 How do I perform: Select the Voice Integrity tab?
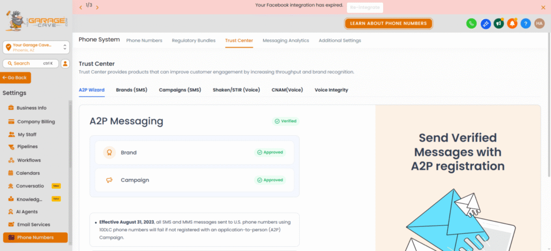pyautogui.click(x=331, y=90)
